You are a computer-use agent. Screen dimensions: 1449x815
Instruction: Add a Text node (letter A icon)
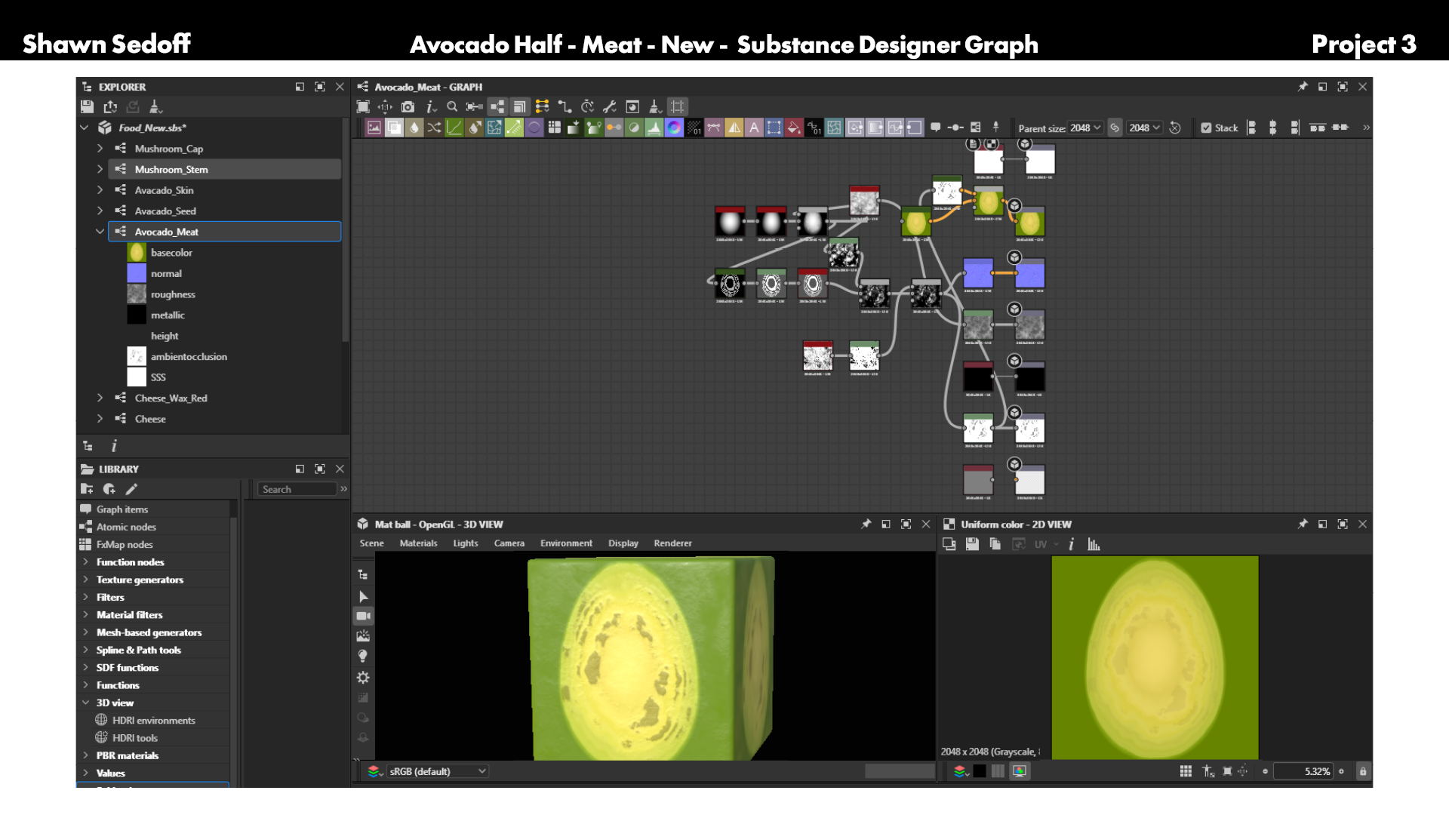pyautogui.click(x=754, y=128)
